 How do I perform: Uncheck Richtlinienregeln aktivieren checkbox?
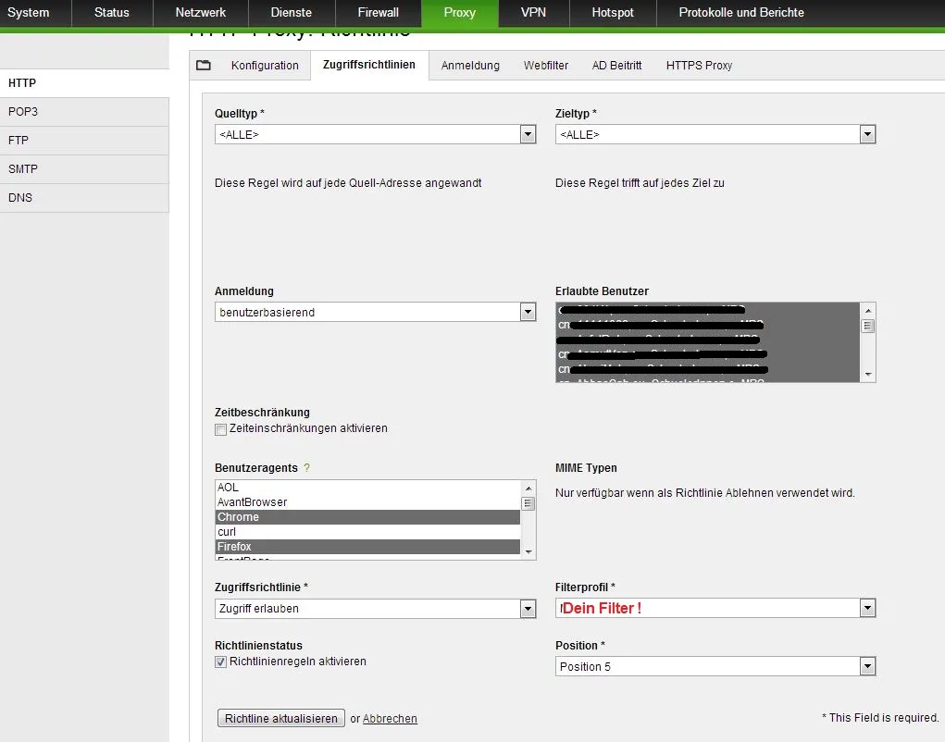coord(220,662)
